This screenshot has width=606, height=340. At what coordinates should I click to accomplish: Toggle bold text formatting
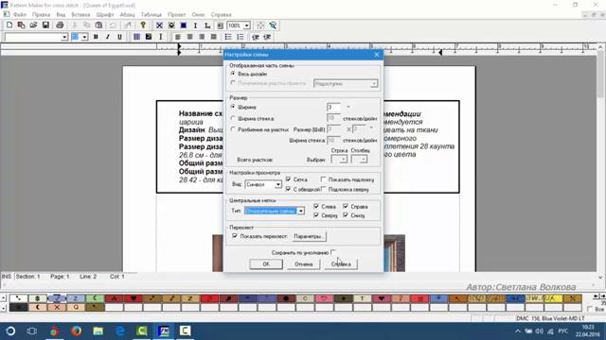tap(96, 37)
